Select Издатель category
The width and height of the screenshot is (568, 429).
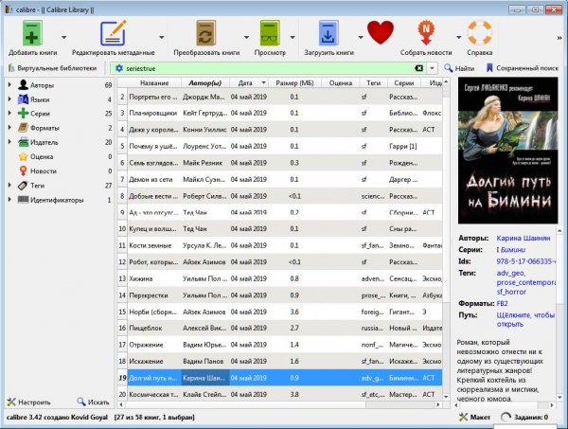coord(44,142)
